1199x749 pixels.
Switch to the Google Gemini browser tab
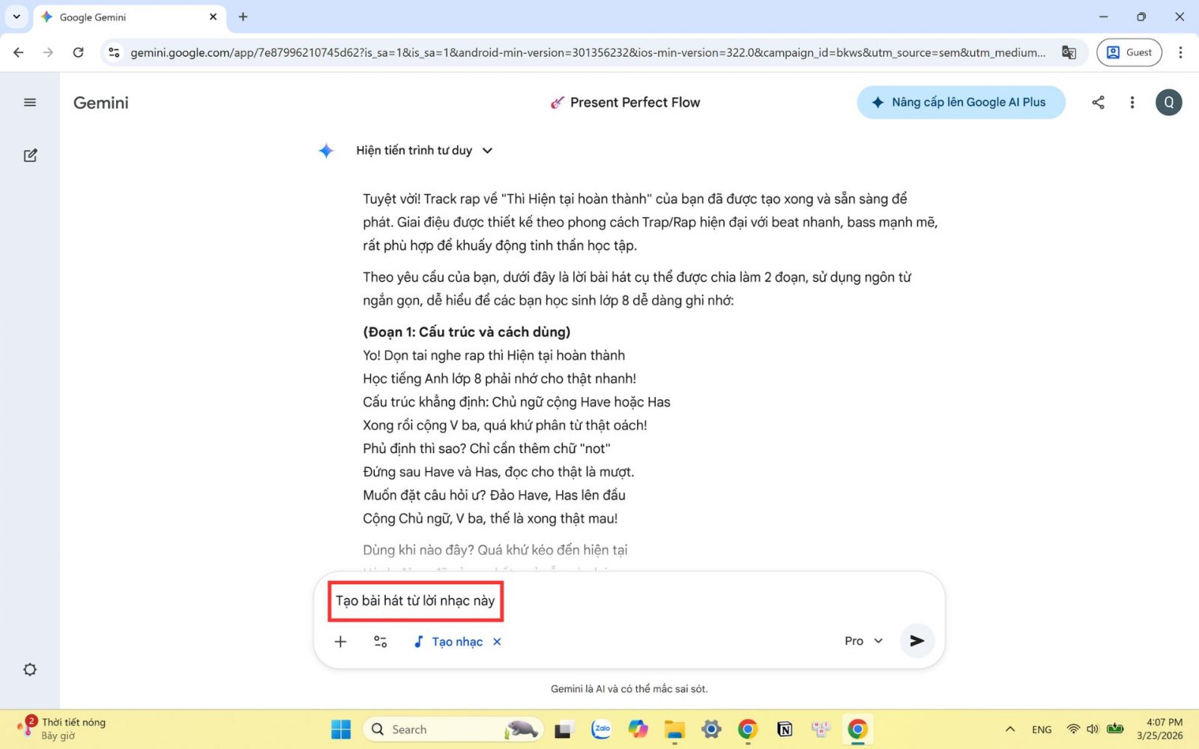tap(120, 16)
